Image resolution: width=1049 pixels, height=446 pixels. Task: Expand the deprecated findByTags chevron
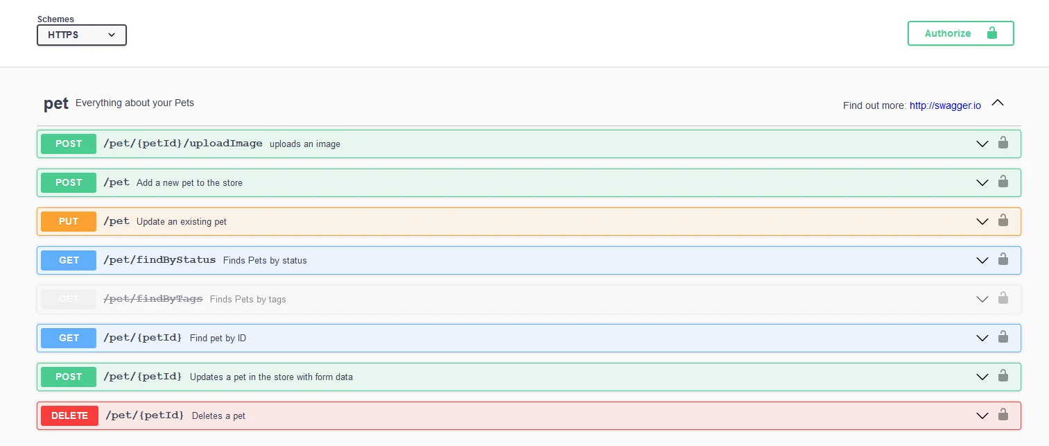pyautogui.click(x=982, y=300)
